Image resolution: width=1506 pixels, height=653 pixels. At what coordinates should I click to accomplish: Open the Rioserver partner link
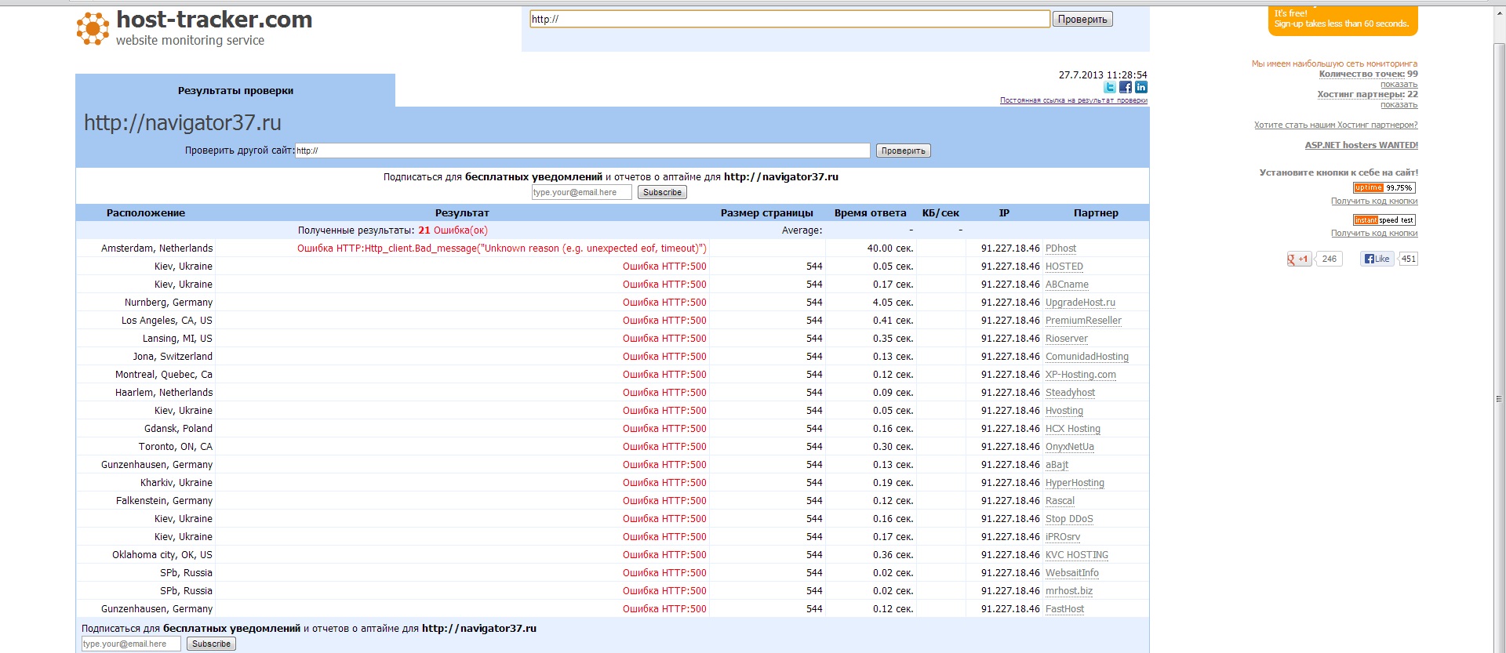1066,339
